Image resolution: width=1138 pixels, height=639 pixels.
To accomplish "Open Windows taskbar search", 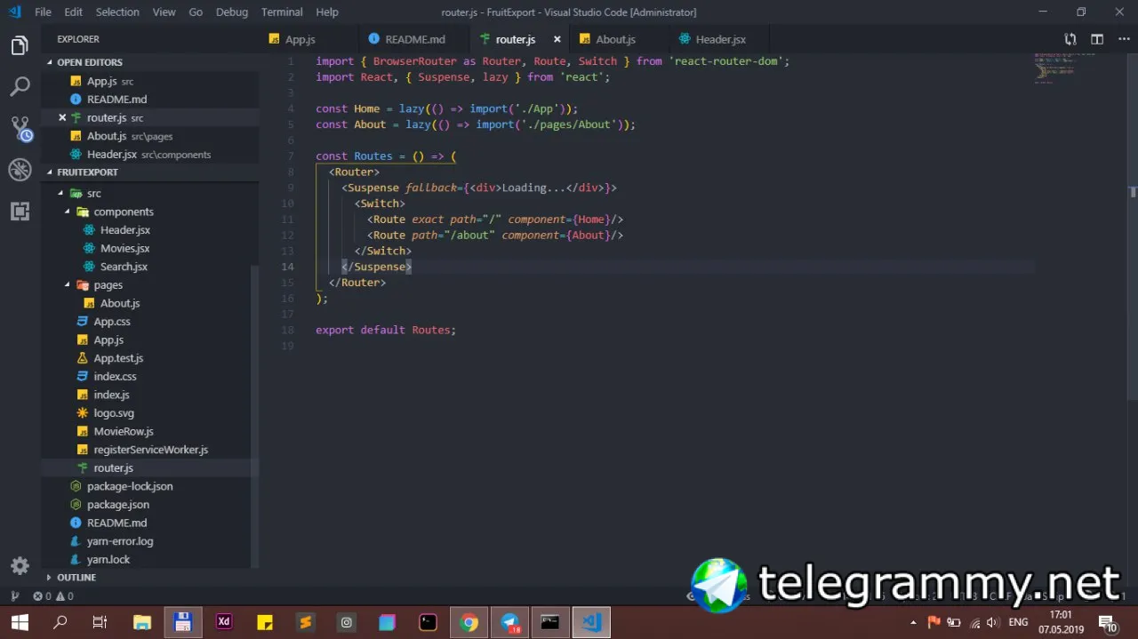I will [60, 622].
